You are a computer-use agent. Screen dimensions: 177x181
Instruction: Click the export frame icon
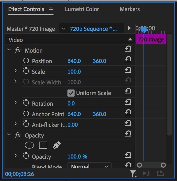coord(160,173)
